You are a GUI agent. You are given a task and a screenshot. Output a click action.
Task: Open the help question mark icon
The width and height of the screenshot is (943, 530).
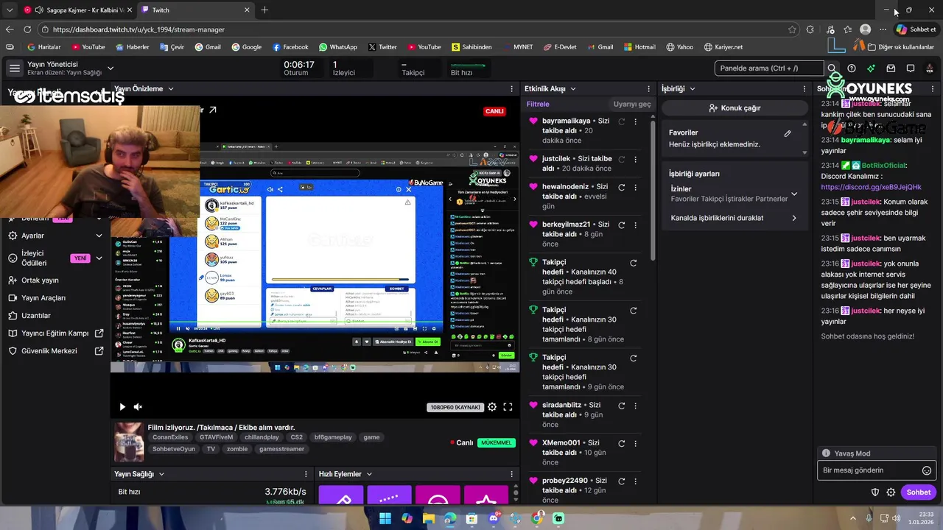[852, 68]
